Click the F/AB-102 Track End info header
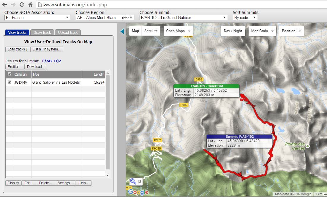The height and width of the screenshot is (197, 327). 206,86
